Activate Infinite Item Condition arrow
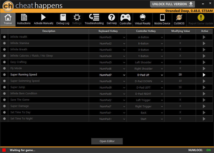This screenshot has width=214, height=153. 204,94
